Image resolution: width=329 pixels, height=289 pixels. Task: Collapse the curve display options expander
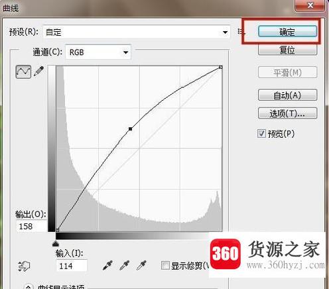[29, 286]
